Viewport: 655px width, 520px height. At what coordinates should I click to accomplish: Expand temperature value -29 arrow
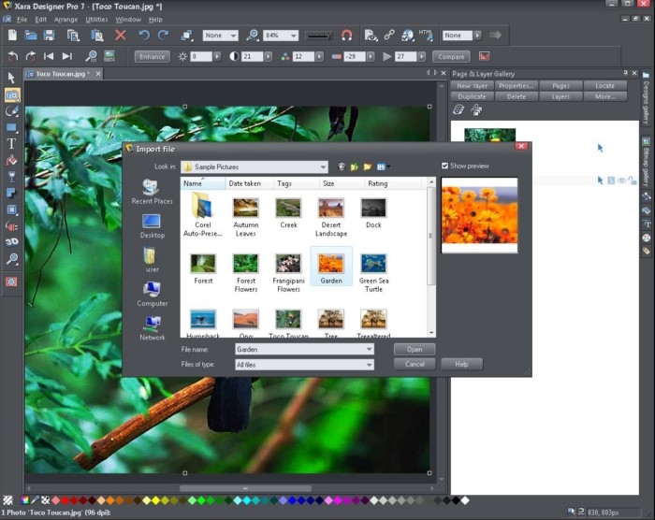[371, 56]
